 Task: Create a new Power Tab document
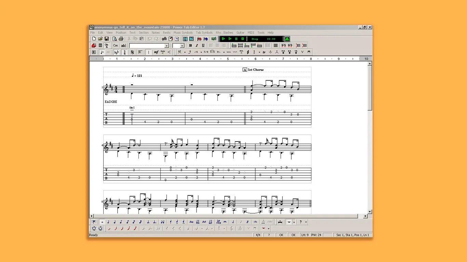click(x=94, y=39)
